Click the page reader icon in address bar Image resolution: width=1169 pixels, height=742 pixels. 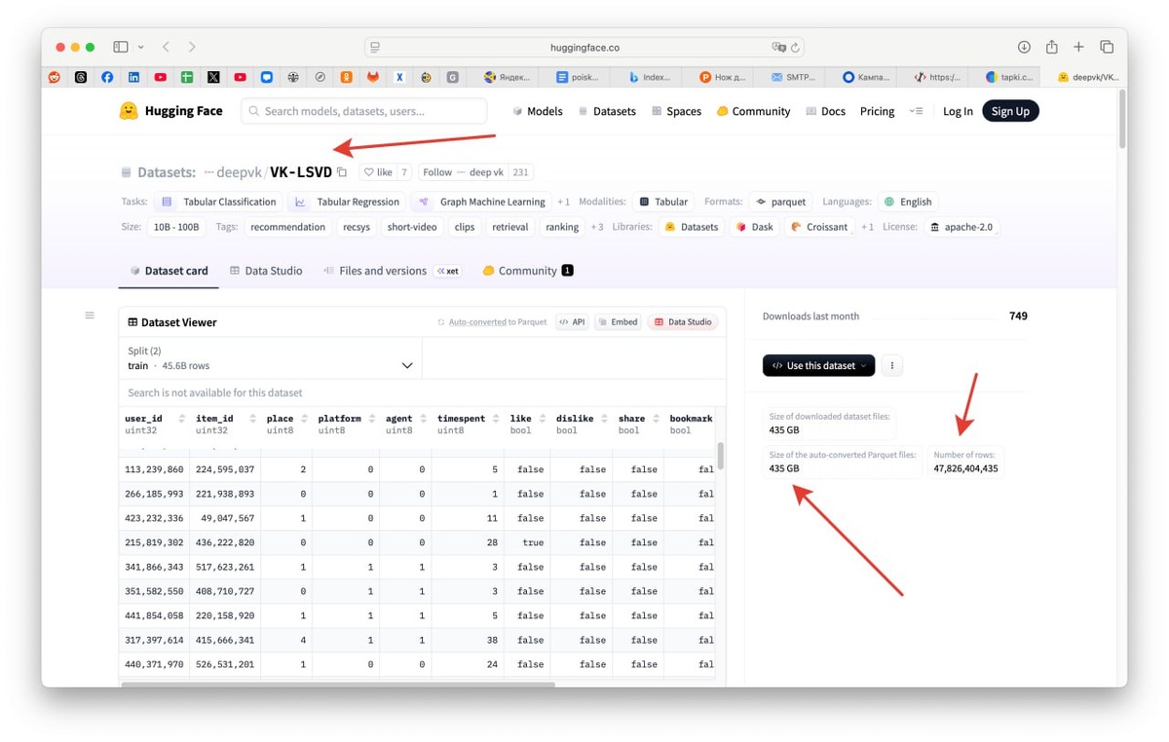pyautogui.click(x=375, y=47)
